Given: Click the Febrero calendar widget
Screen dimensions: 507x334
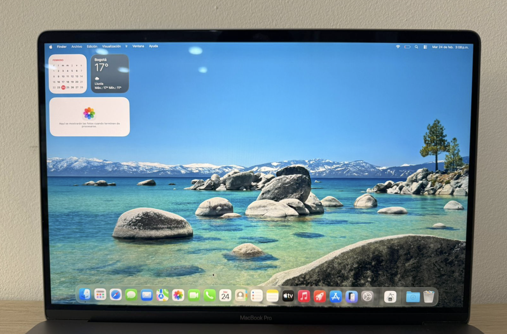Looking at the screenshot, I should pos(68,74).
